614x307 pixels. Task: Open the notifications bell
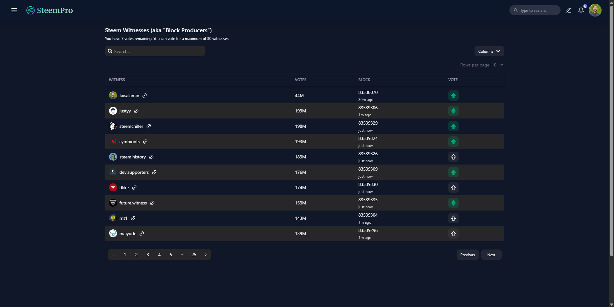coord(581,10)
